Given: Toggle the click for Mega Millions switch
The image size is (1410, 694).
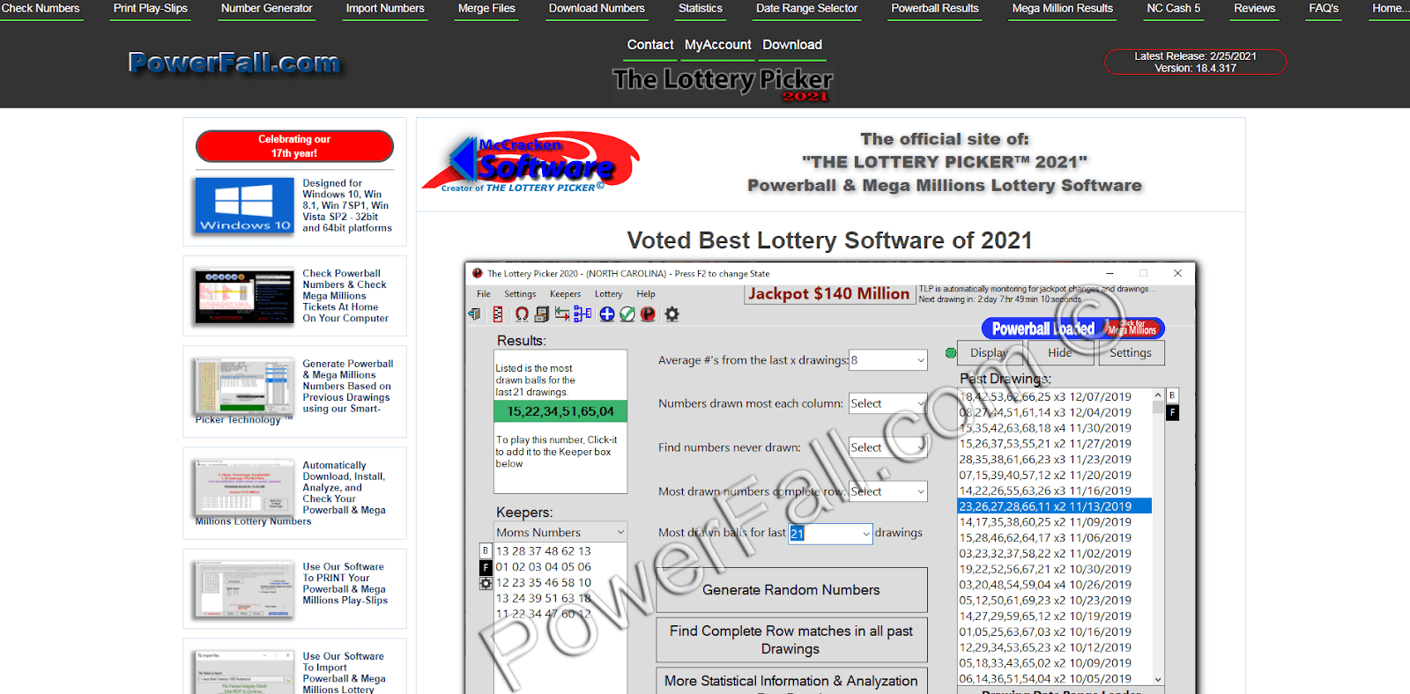Looking at the screenshot, I should [1132, 329].
